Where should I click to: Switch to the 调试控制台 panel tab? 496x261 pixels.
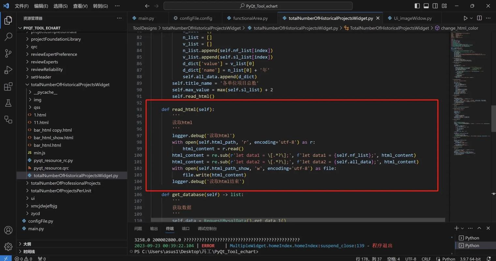pos(207,228)
